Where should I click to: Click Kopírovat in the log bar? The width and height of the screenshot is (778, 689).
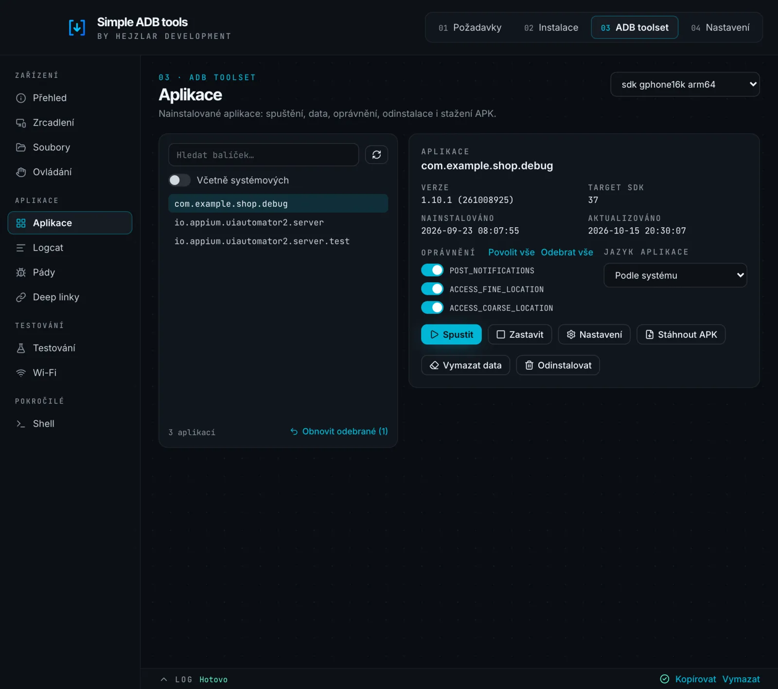pyautogui.click(x=695, y=679)
